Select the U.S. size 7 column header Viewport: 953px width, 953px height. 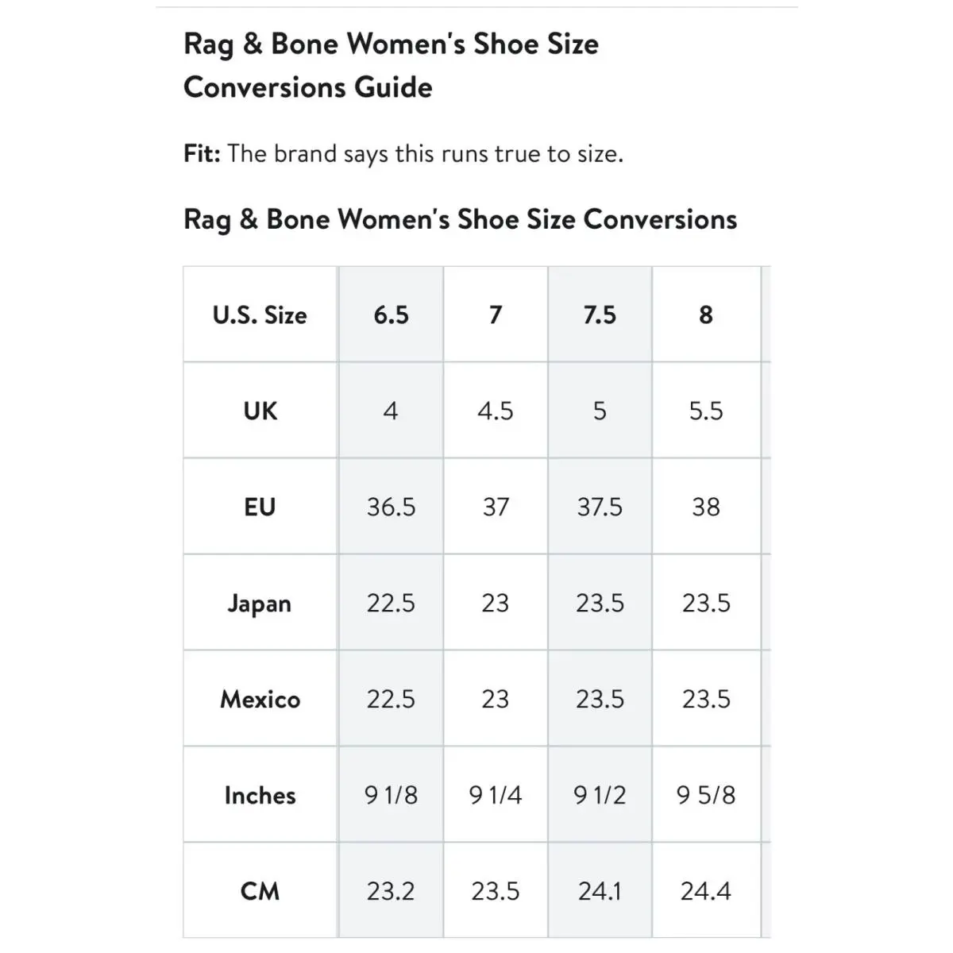click(x=496, y=315)
